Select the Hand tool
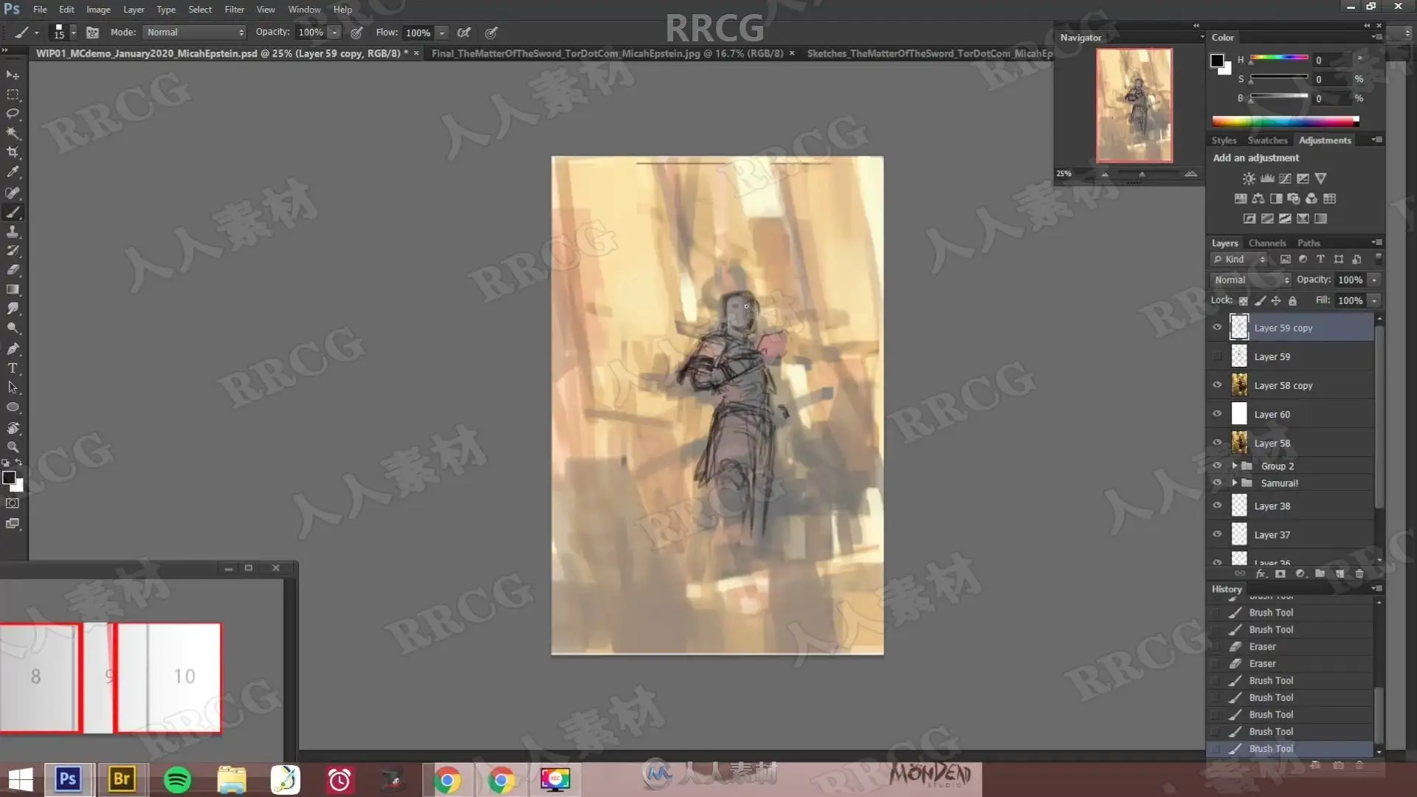 pyautogui.click(x=13, y=428)
